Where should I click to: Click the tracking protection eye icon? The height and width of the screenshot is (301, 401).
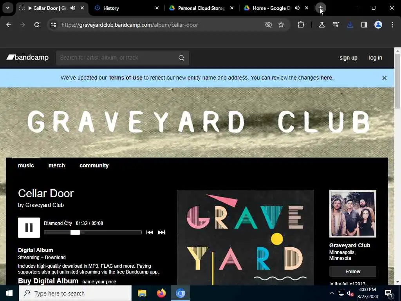268,25
